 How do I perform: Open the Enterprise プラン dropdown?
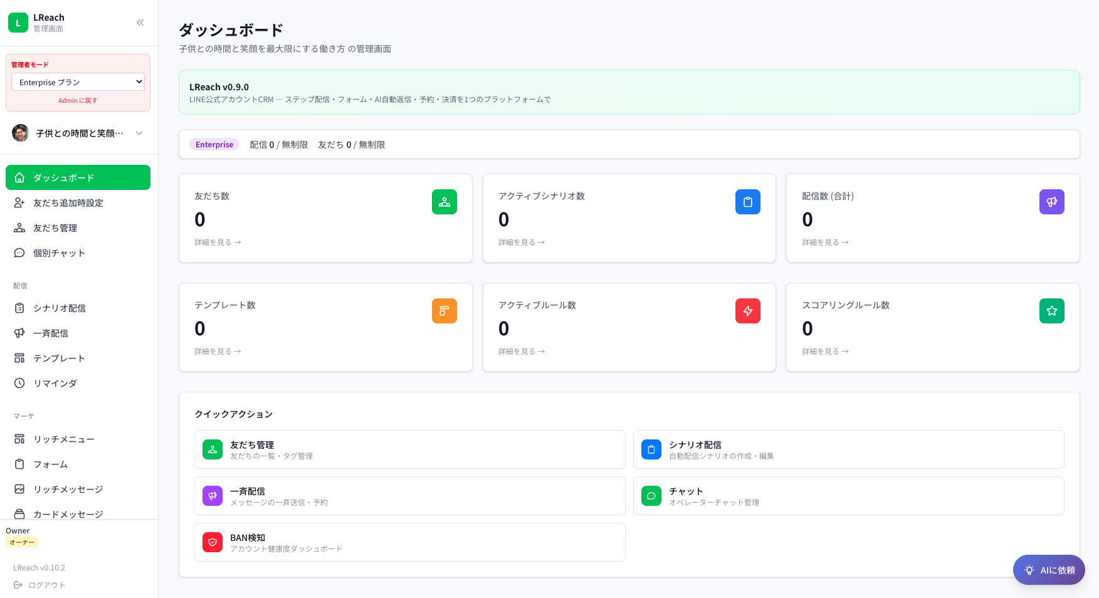(78, 81)
